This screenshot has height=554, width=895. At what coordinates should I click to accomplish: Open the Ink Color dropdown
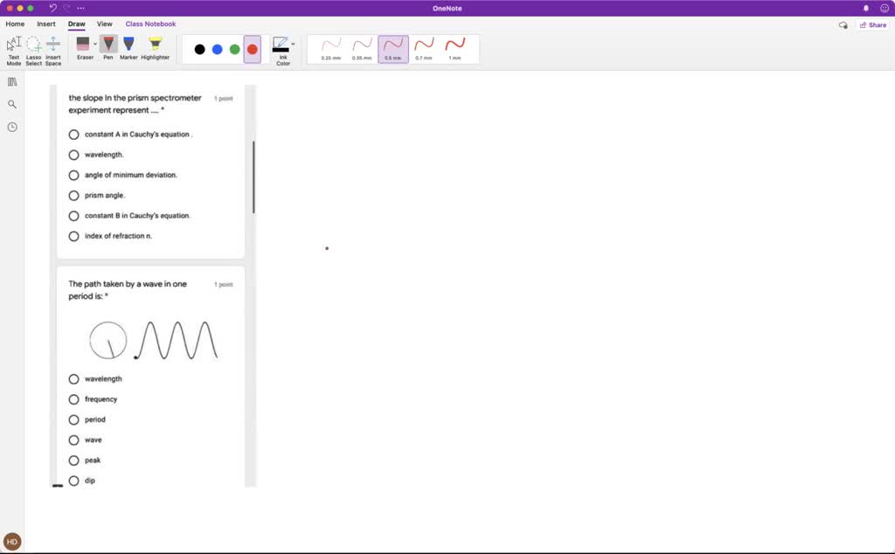(293, 44)
